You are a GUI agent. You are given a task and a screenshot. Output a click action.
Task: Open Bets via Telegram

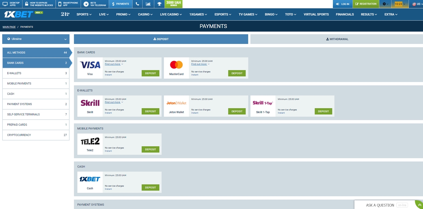(x=95, y=4)
